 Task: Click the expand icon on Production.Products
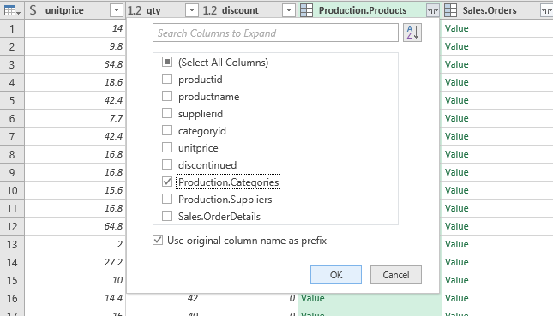coord(433,10)
